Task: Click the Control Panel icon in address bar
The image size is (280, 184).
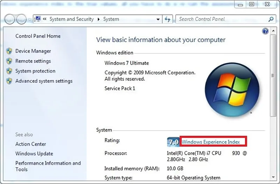Action: 38,19
